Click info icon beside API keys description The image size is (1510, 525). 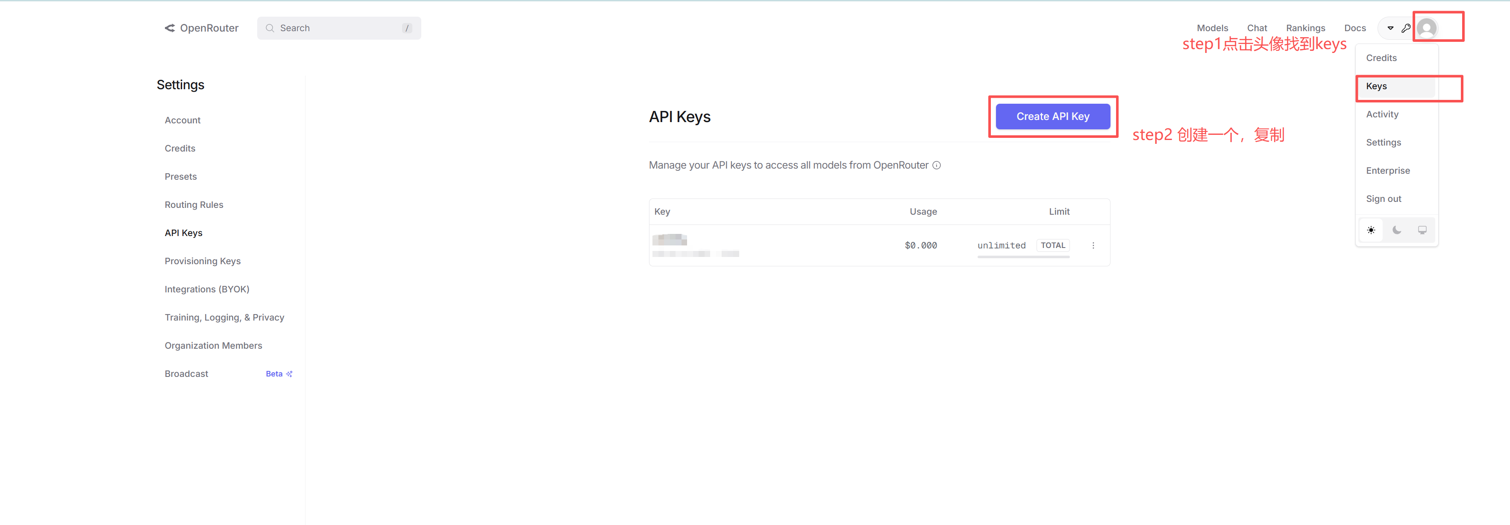[x=937, y=165]
